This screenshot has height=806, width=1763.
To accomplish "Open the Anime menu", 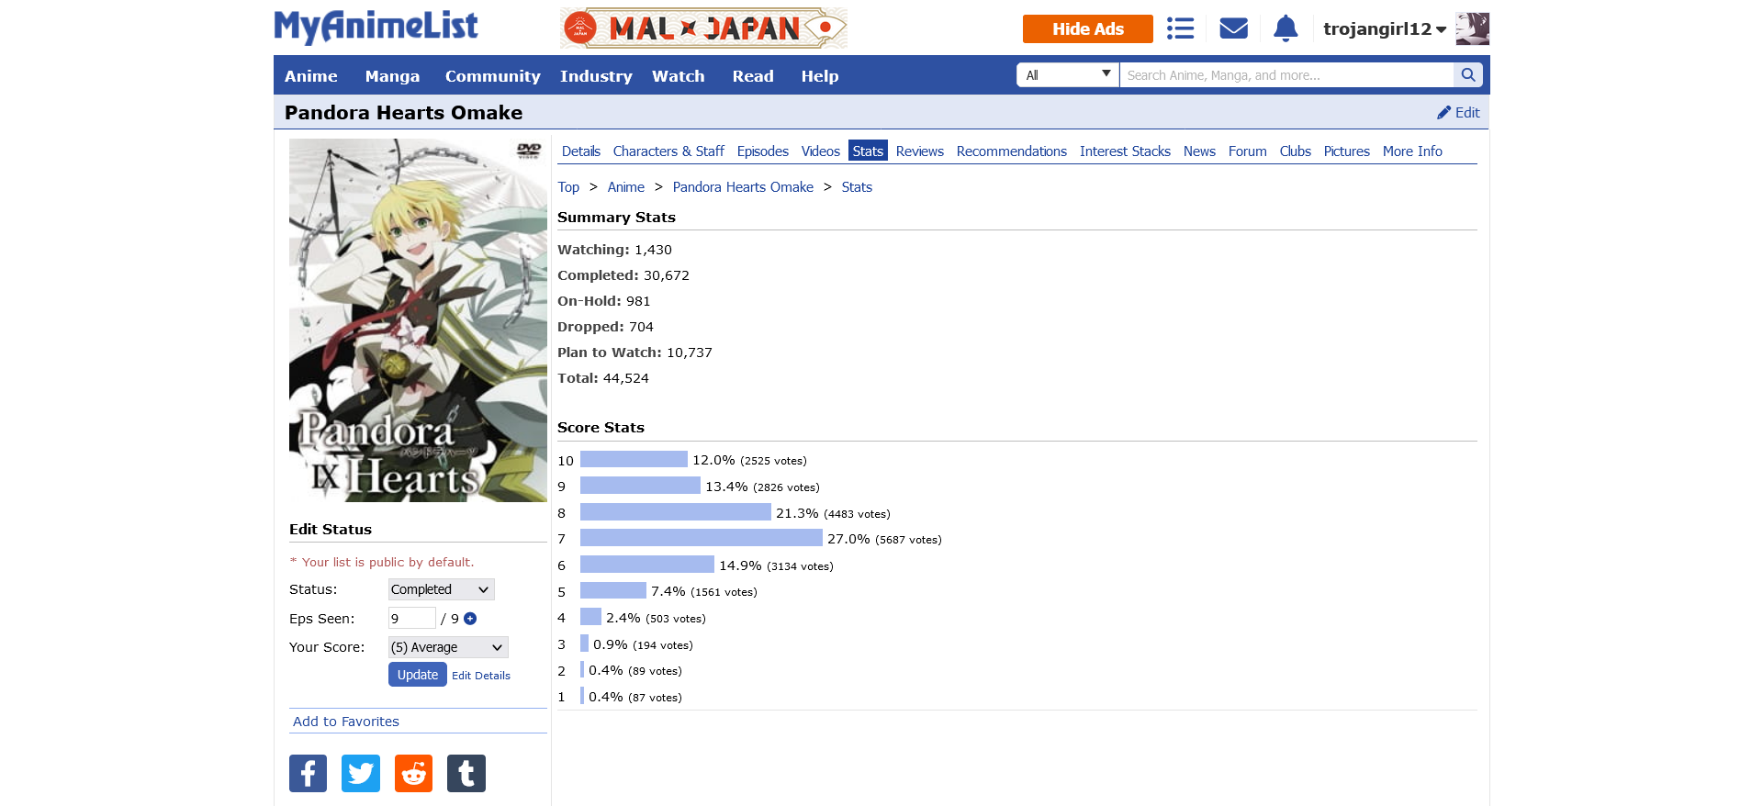I will tap(310, 76).
